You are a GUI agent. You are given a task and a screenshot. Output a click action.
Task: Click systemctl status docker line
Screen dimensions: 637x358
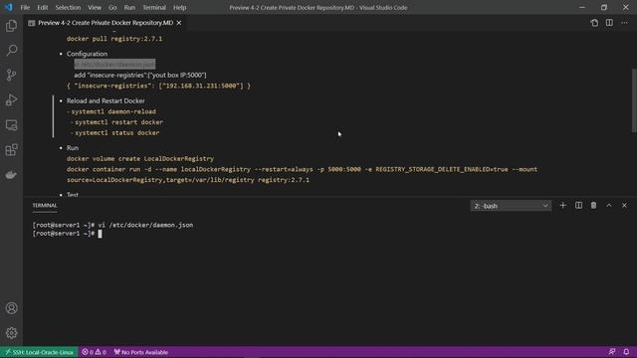coord(117,132)
